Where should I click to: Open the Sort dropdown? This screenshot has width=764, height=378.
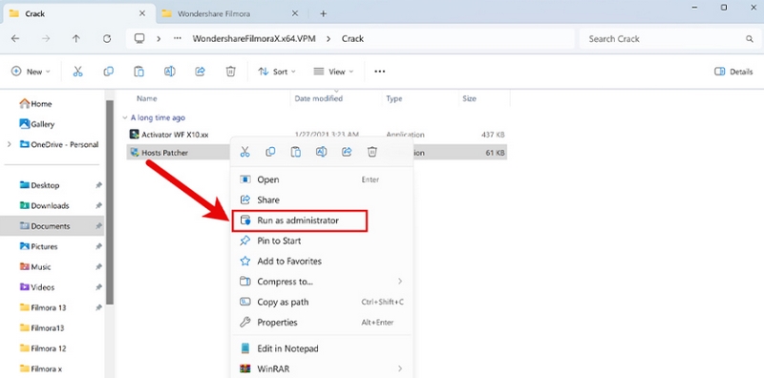(277, 72)
